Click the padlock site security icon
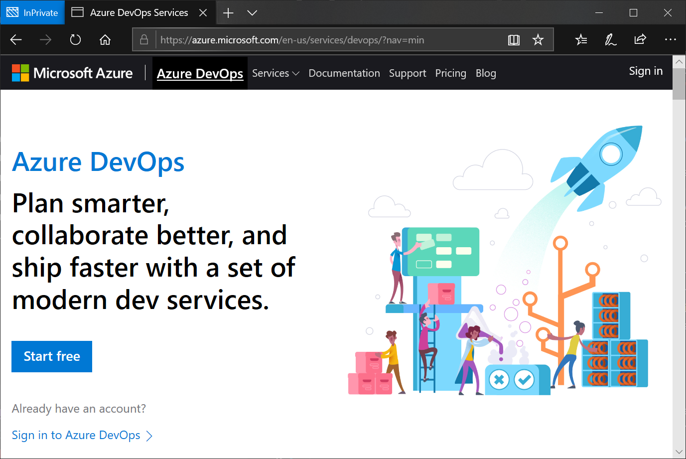This screenshot has height=459, width=686. coord(144,40)
